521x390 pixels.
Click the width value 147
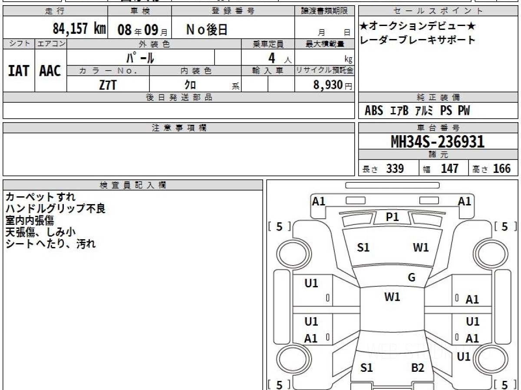coord(449,169)
